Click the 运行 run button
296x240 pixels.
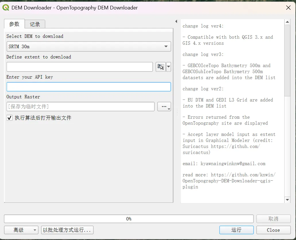tap(236, 230)
